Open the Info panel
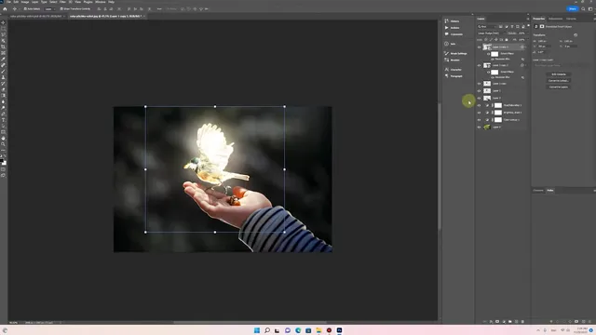The height and width of the screenshot is (335, 596). (450, 44)
